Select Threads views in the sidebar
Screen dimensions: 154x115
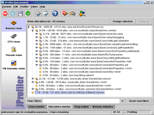pyautogui.click(x=14, y=52)
